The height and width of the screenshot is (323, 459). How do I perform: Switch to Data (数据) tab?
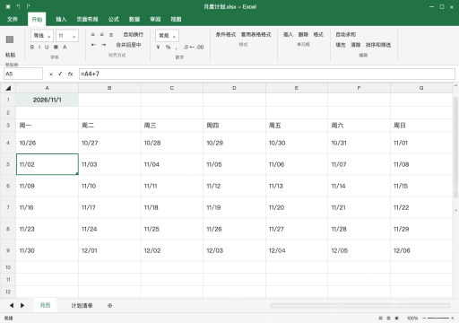[134, 19]
